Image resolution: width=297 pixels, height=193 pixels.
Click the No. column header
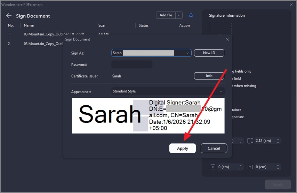[11, 25]
